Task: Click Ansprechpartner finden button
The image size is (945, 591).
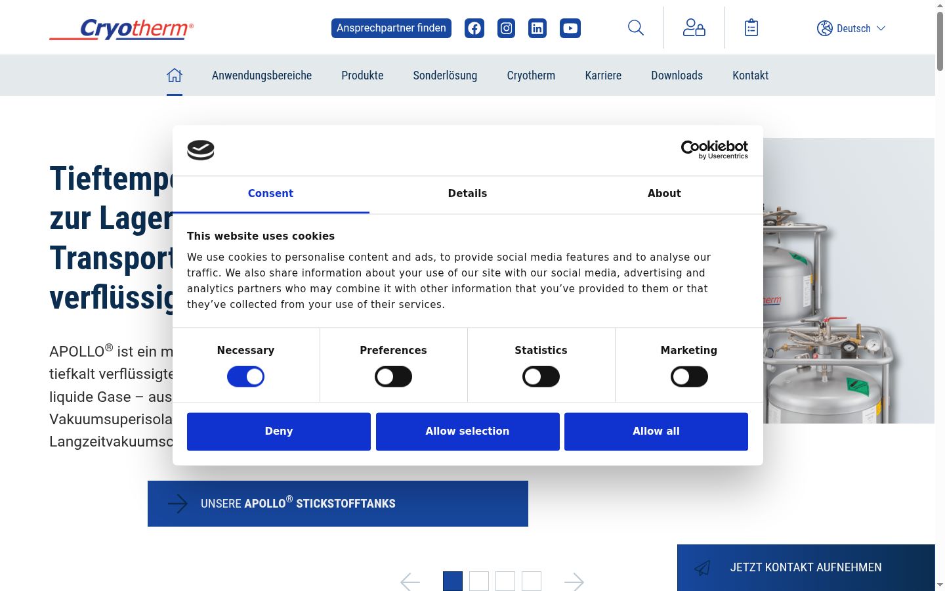Action: click(x=391, y=28)
